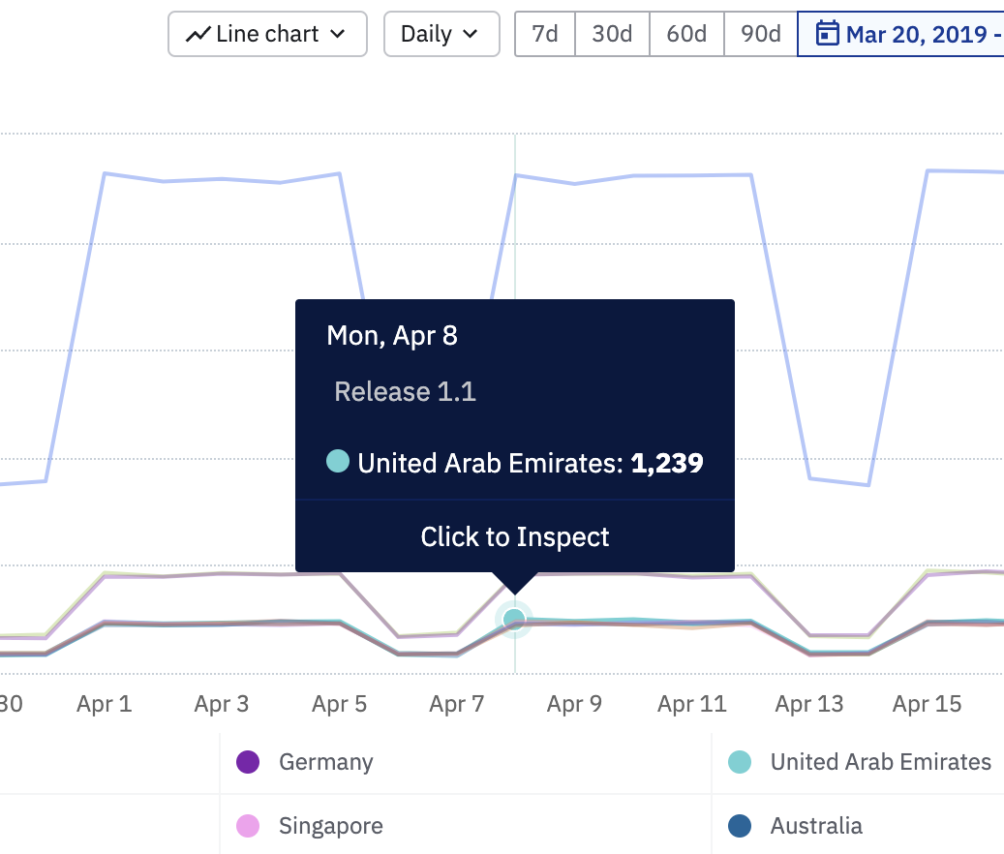Open the "Line chart" chart type dropdown
1004x854 pixels.
[x=267, y=33]
